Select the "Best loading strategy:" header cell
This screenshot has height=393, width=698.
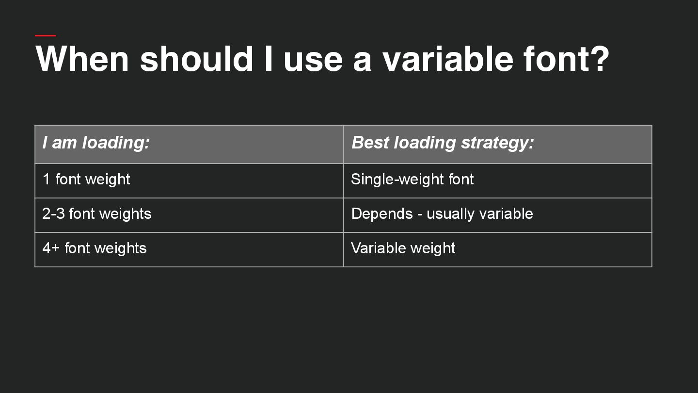coord(497,144)
